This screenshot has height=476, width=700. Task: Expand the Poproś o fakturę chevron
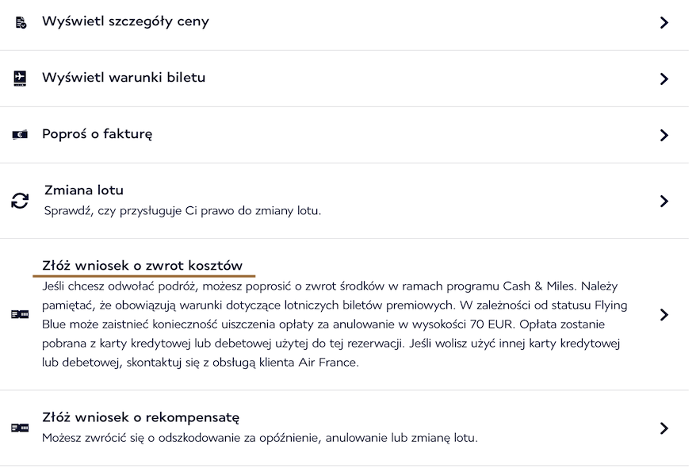(664, 135)
